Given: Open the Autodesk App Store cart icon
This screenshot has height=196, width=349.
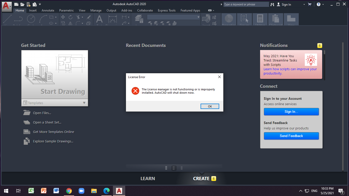Looking at the screenshot, I should pyautogui.click(x=310, y=4).
